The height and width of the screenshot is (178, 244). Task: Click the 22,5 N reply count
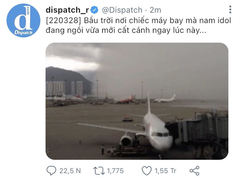point(70,171)
